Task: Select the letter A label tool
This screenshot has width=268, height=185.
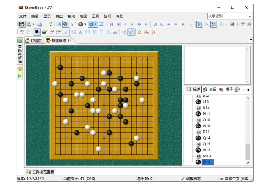Action: [80, 32]
